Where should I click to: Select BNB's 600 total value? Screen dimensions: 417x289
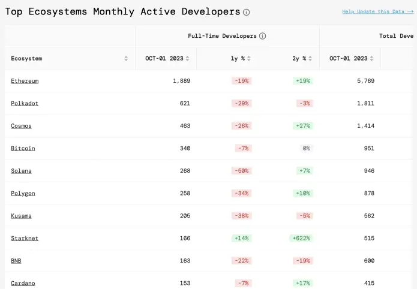click(369, 261)
